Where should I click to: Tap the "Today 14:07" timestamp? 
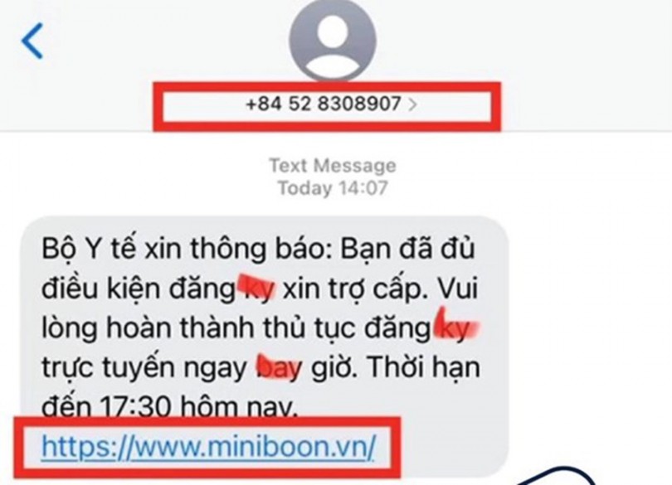tap(333, 188)
